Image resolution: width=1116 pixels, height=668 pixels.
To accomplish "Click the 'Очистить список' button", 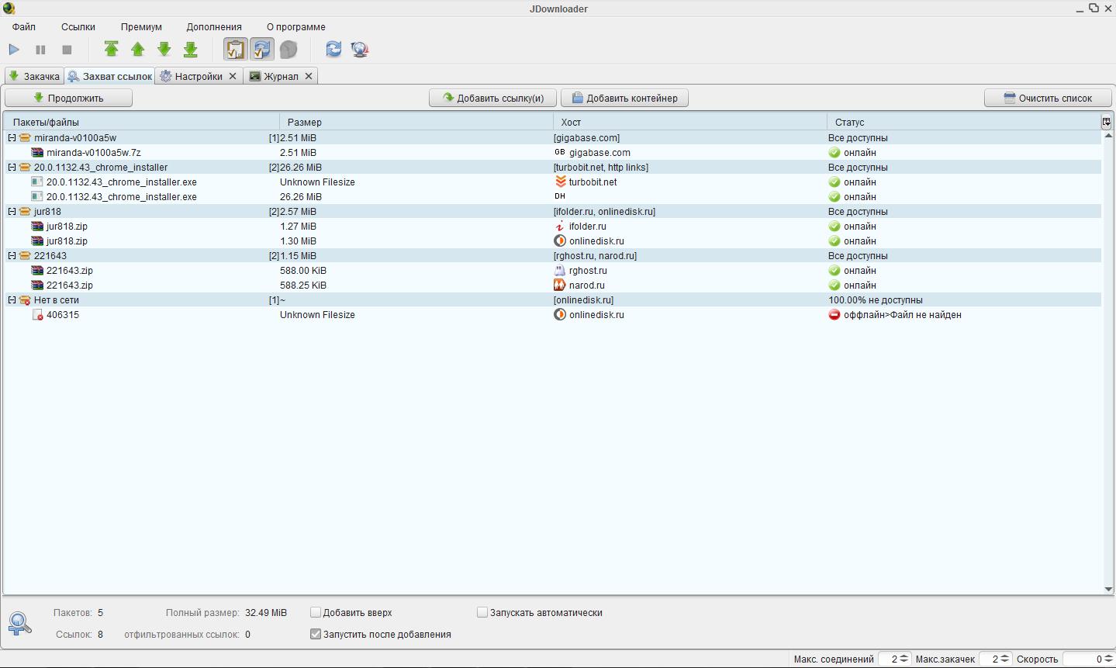I will click(1047, 99).
